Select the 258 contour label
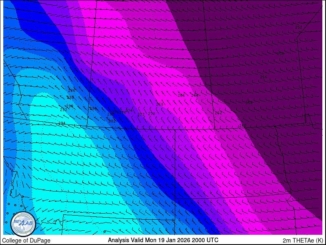 [x=249, y=103]
